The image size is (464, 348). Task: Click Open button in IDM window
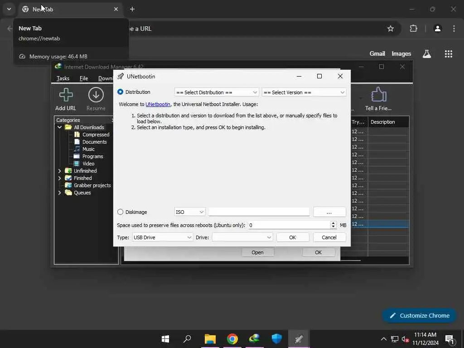(257, 252)
